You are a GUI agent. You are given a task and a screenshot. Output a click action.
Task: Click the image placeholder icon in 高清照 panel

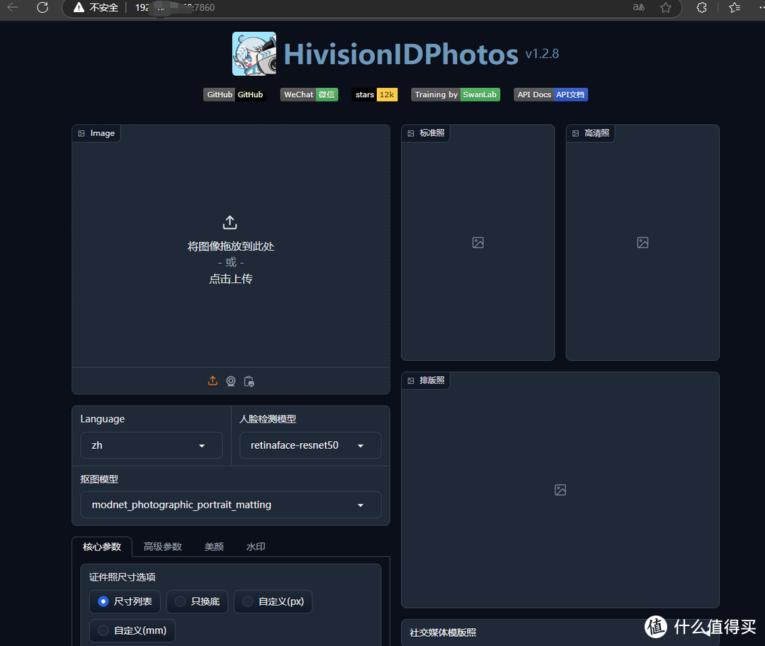coord(642,243)
